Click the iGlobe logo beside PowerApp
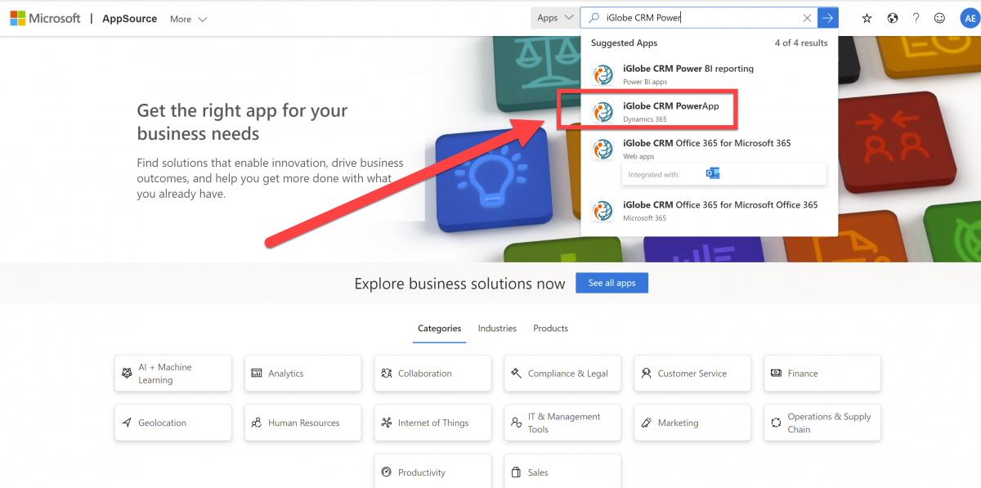Screen dimensions: 981x488 tap(603, 112)
